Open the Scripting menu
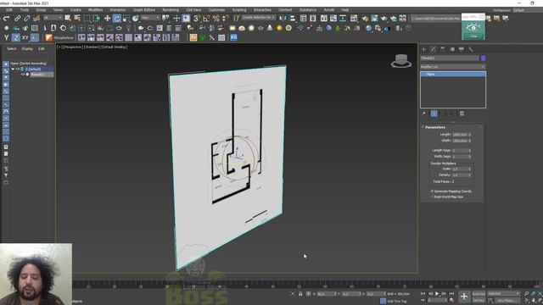The width and height of the screenshot is (543, 305). (x=239, y=10)
